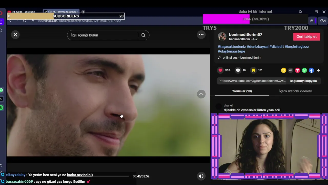The height and width of the screenshot is (185, 328).
Task: Mute the video with speaker icon
Action: 201,176
